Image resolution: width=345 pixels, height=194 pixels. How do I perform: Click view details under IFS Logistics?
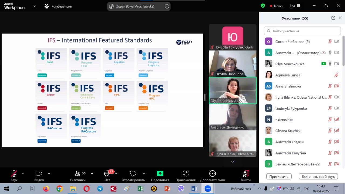pyautogui.click(x=109, y=75)
